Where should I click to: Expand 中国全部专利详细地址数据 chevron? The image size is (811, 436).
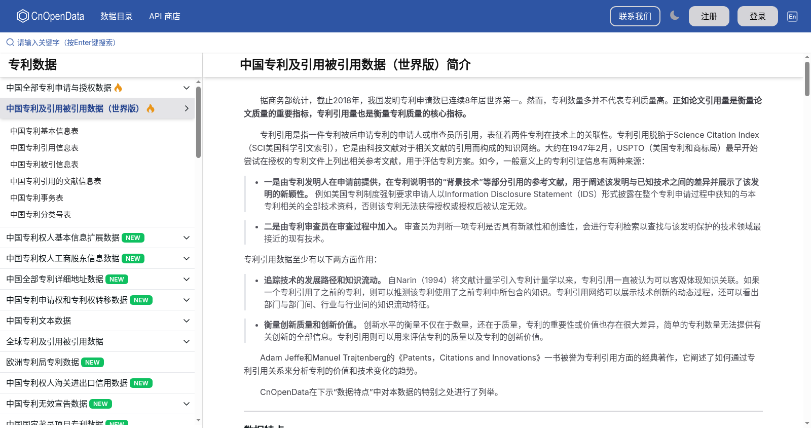coord(187,280)
